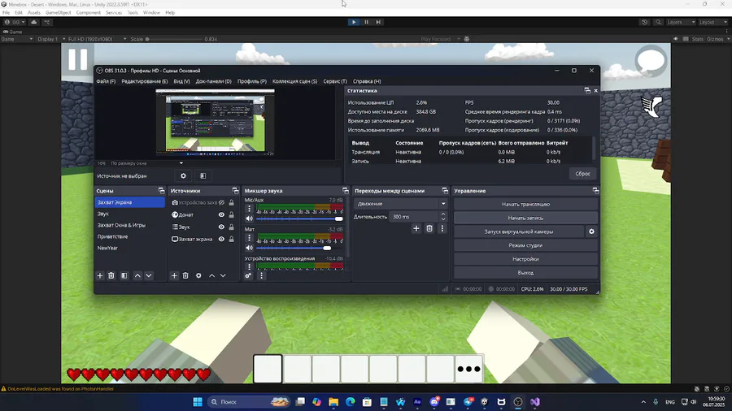Image resolution: width=732 pixels, height=411 pixels.
Task: Open Unity Layers dropdown
Action: 681,22
